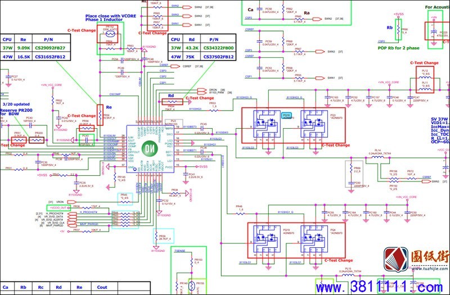450x295 pixels.
Task: Click the 9.09K value cell
Action: (24, 48)
